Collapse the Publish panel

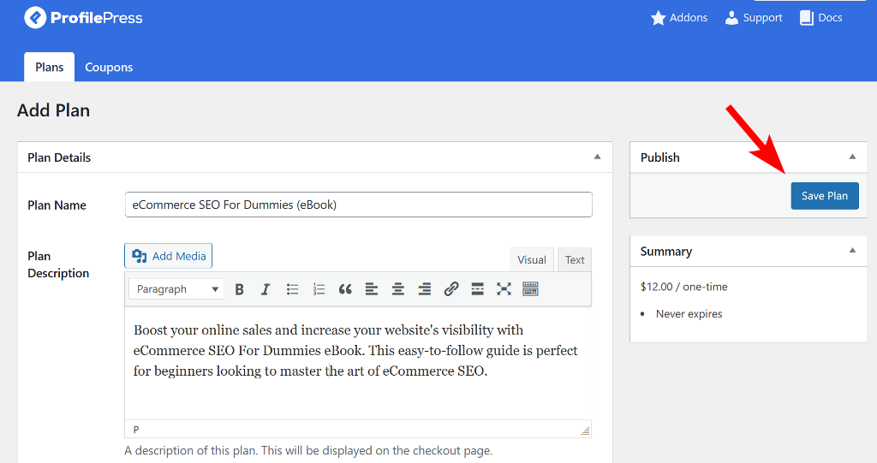(852, 157)
